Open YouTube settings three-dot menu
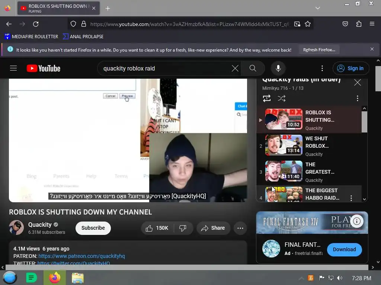The image size is (381, 285). pos(322,68)
